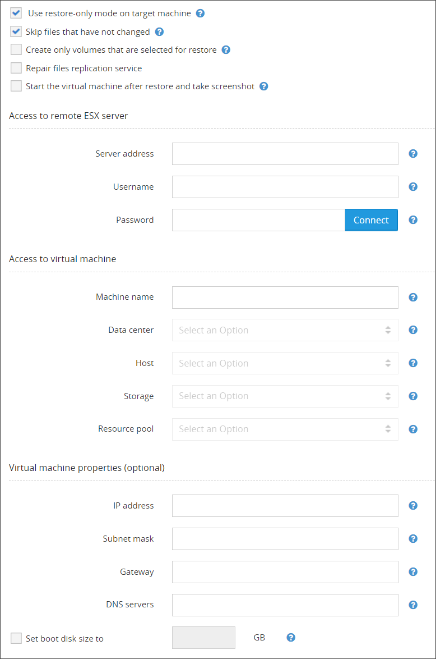Check Set boot disk size to
The height and width of the screenshot is (659, 436).
tap(16, 638)
